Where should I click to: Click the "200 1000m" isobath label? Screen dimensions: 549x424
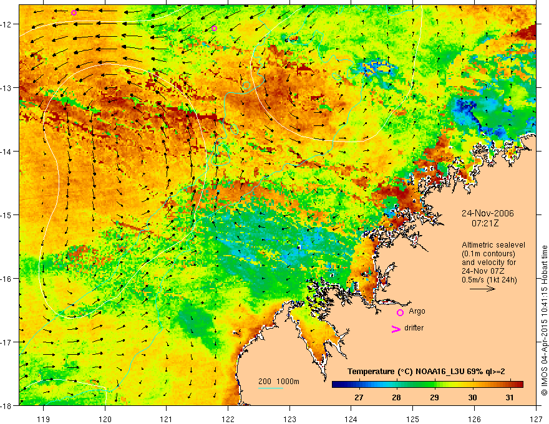point(279,382)
